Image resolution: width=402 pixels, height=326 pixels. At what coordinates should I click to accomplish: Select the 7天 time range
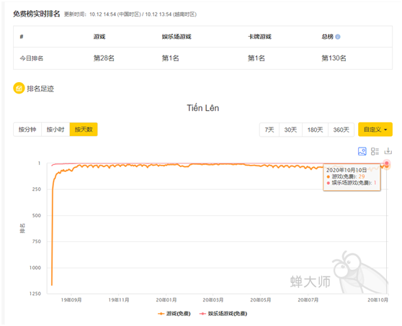[269, 130]
